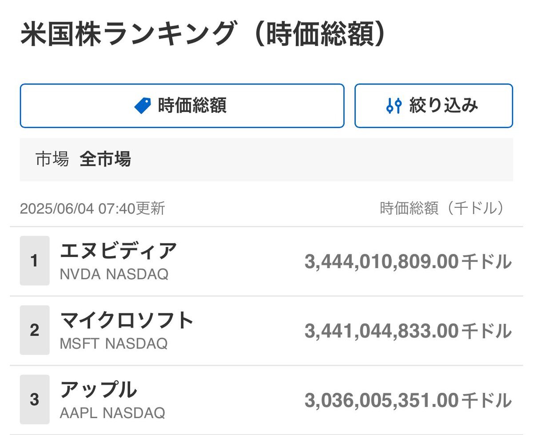Click the rank 3 badge for アップル
The width and height of the screenshot is (533, 435).
[x=35, y=399]
